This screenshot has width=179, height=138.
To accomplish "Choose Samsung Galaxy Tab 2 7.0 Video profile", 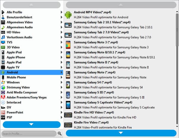I will [120, 35].
